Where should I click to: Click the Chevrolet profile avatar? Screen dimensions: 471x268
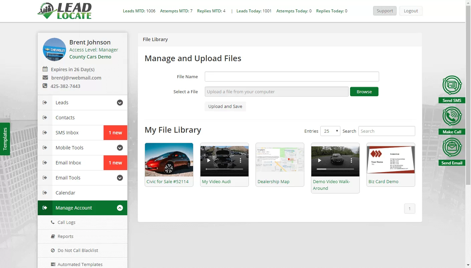click(x=54, y=49)
